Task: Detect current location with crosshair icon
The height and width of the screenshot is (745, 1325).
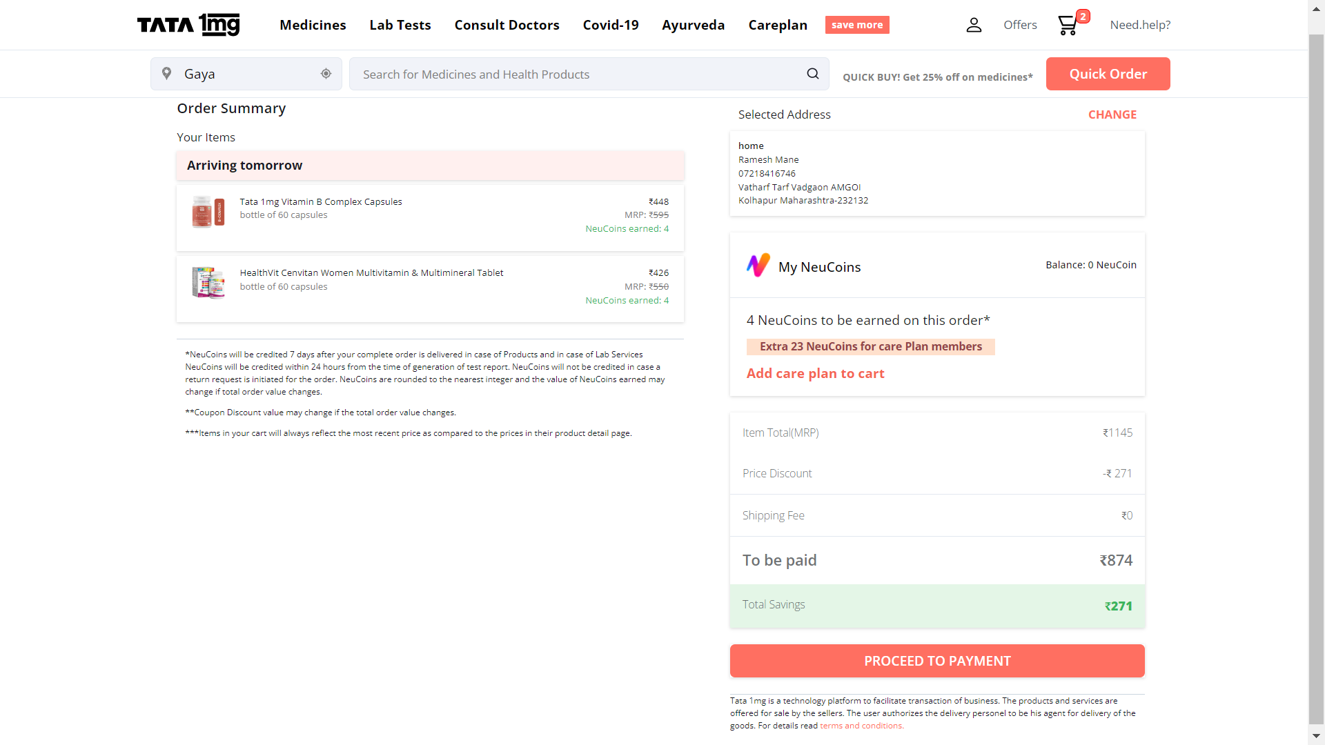Action: click(x=326, y=74)
